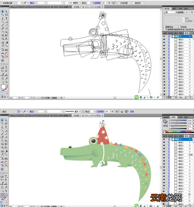Open fill color dropdown in upper control bar
Image resolution: width=194 pixels, height=207 pixels.
click(22, 3)
